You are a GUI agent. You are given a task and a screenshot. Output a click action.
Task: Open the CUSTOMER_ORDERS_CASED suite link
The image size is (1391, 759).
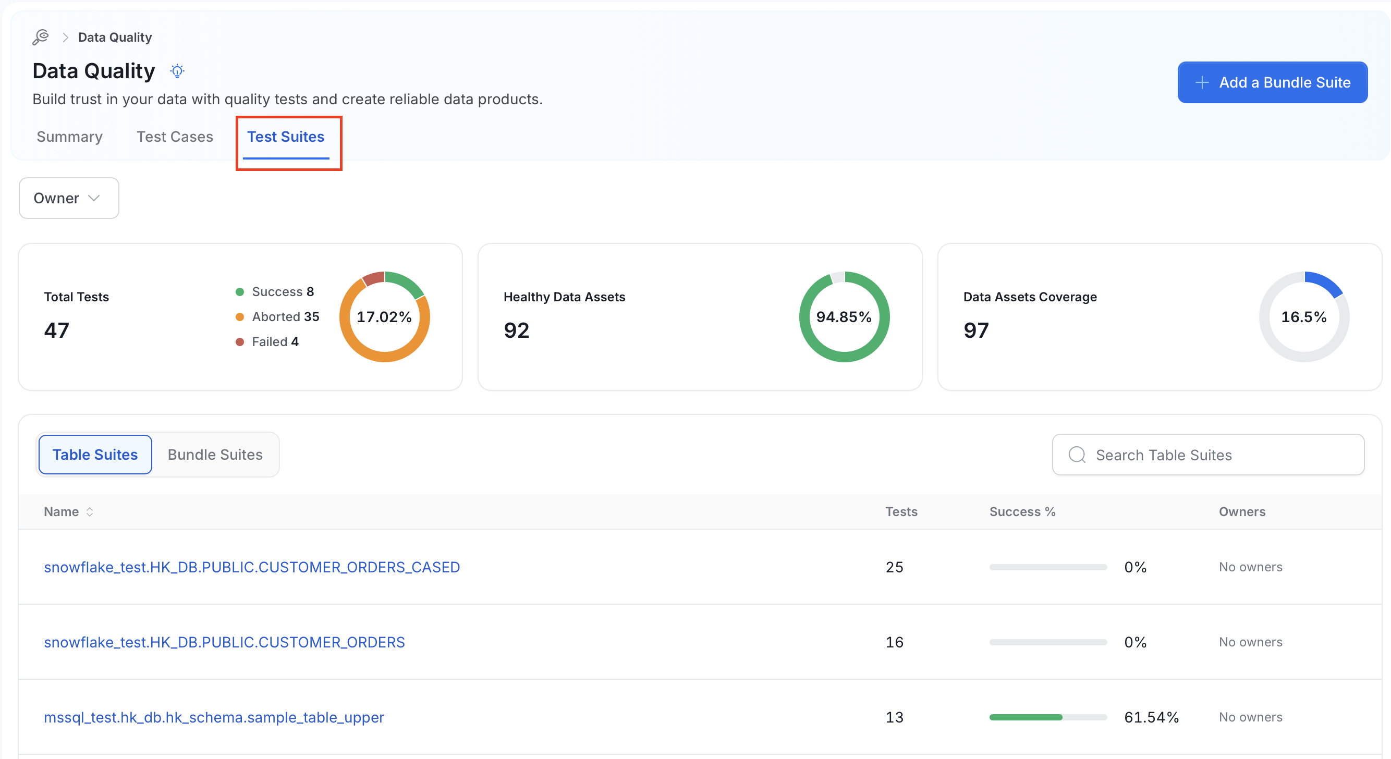tap(252, 567)
